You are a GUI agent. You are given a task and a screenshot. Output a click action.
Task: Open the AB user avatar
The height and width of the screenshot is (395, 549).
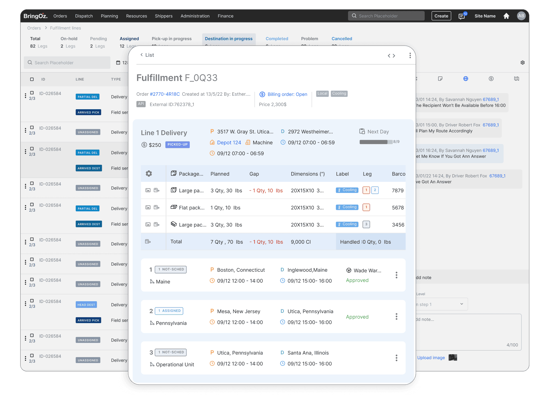coord(521,16)
